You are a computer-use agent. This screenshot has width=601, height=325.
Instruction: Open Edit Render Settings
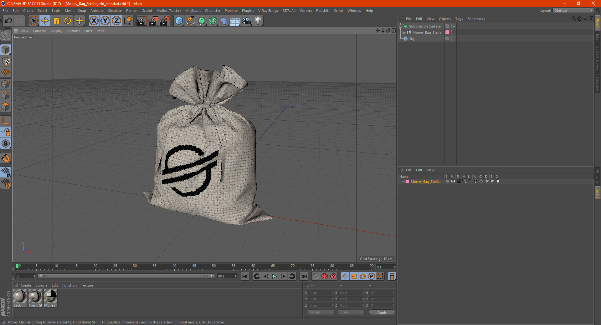coord(165,21)
